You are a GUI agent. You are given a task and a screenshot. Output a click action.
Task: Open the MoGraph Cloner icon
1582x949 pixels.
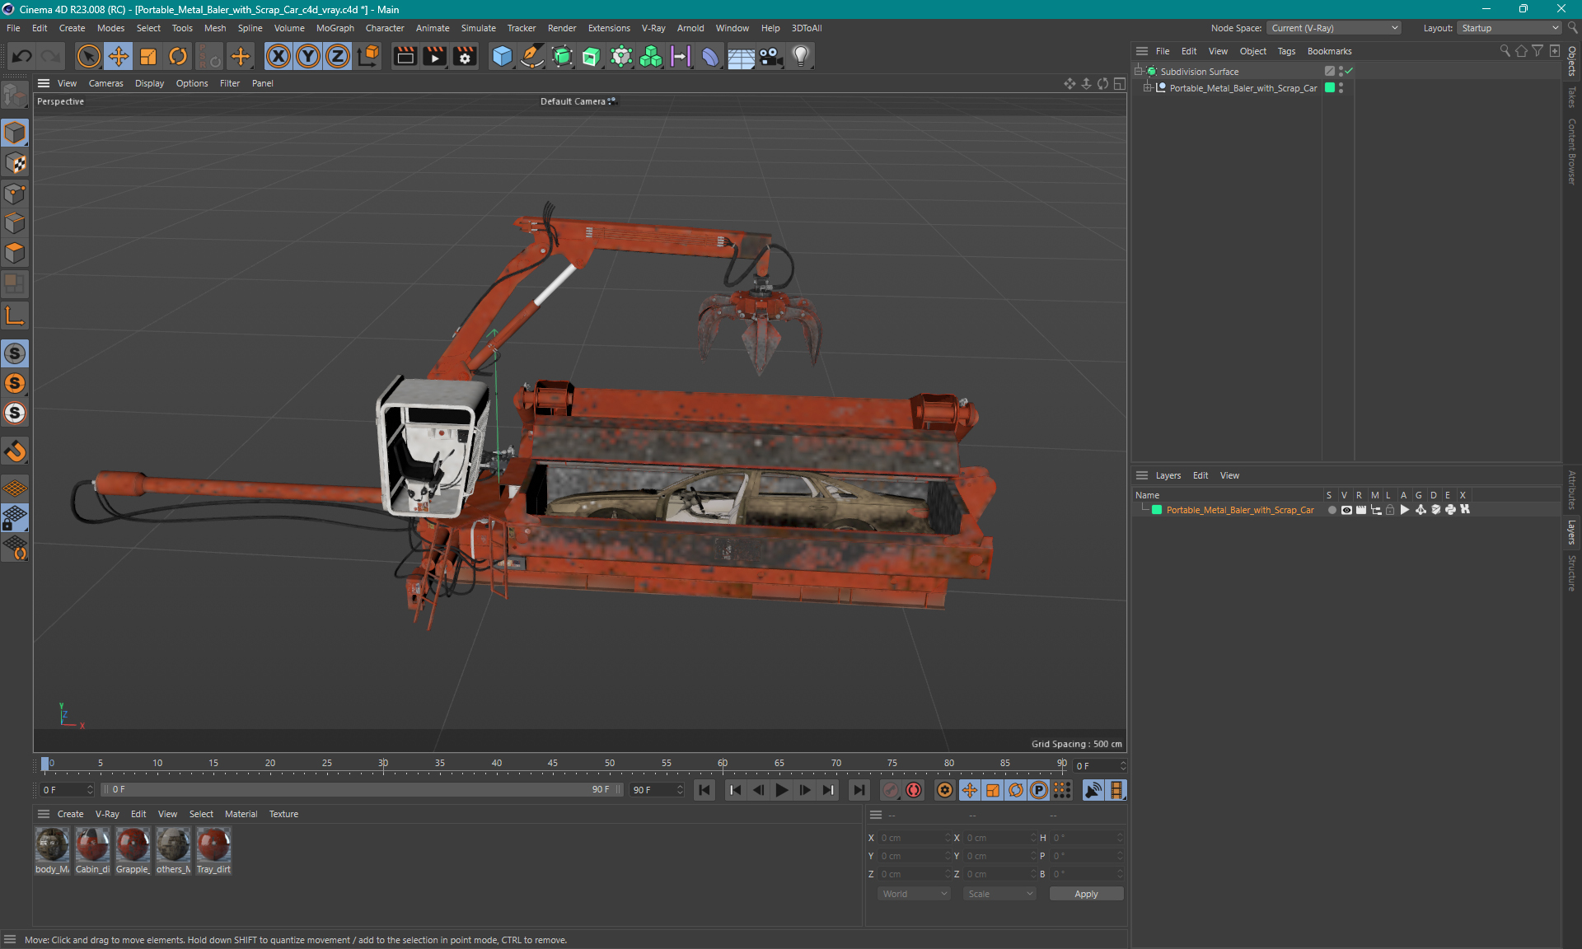(x=651, y=56)
